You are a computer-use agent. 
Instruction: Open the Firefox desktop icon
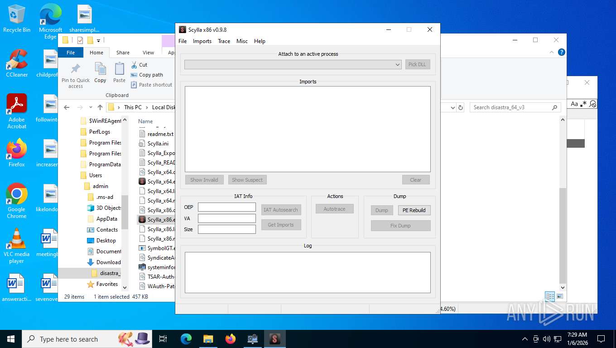pos(17,153)
